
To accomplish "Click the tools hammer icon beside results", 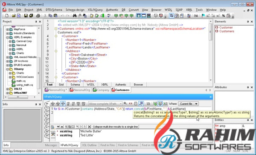I will (53, 134).
